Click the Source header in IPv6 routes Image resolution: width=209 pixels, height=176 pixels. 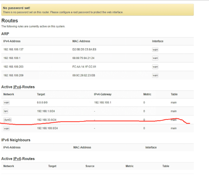click(90, 166)
